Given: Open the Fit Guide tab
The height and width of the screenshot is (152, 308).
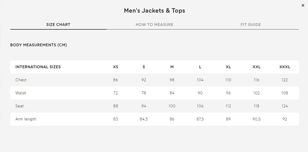Looking at the screenshot, I should [251, 25].
